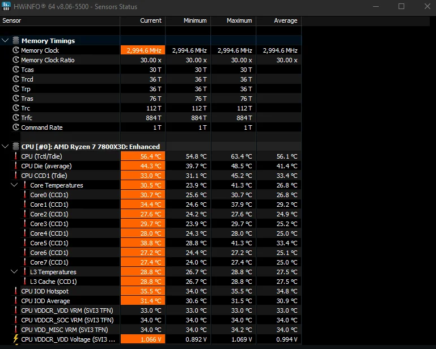
Task: Click the CPU chip icon beside CPU [#0]
Action: coord(15,147)
